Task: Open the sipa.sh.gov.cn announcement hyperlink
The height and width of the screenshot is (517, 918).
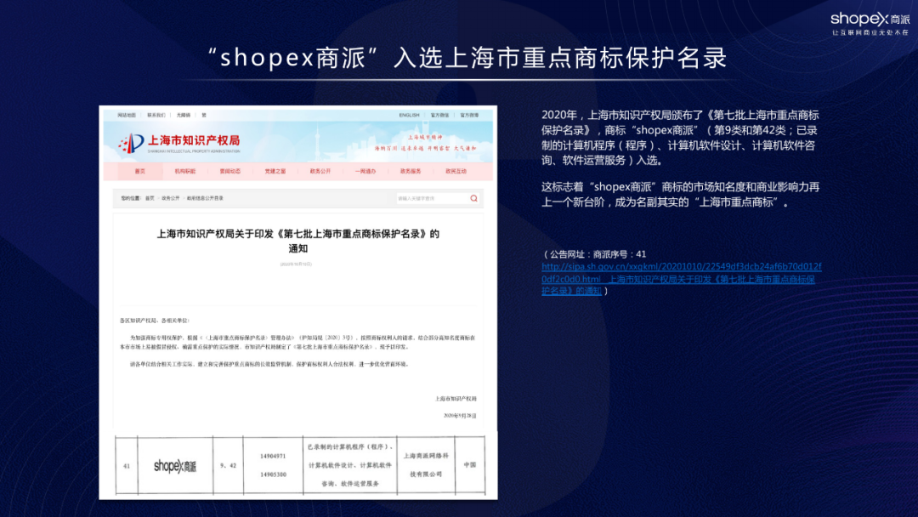Action: click(x=681, y=279)
